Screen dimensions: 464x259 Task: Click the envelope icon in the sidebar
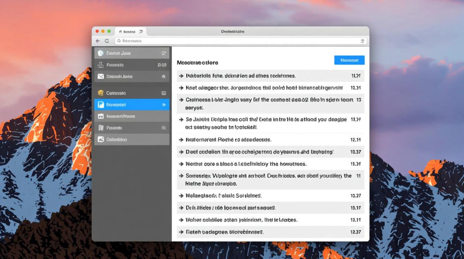coord(101,76)
